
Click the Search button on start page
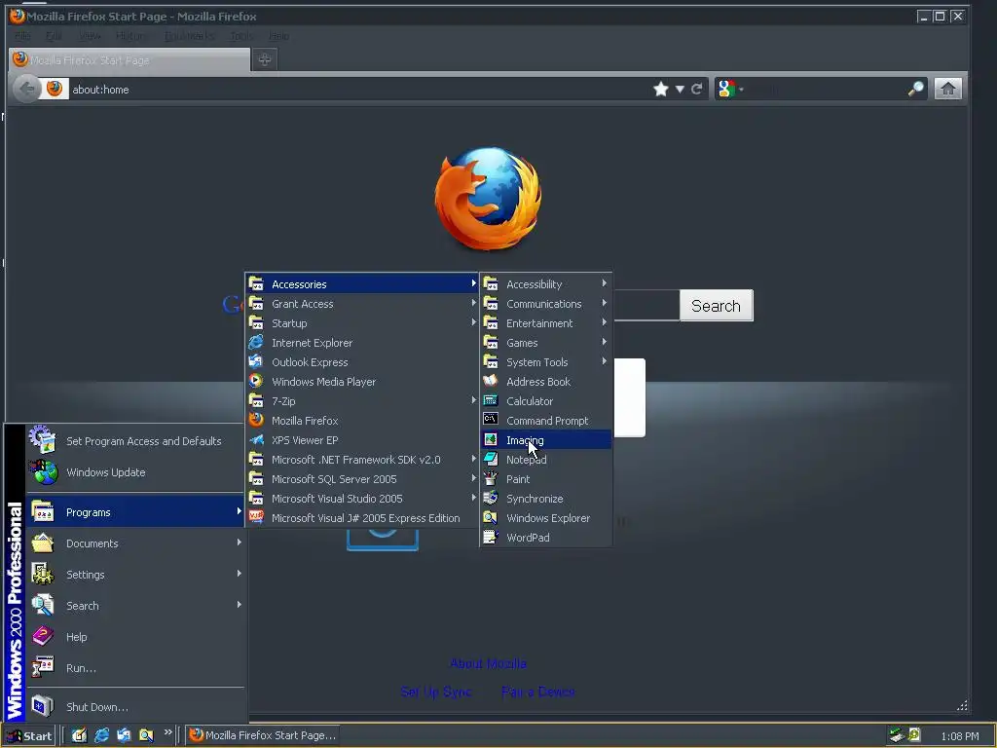(x=716, y=305)
